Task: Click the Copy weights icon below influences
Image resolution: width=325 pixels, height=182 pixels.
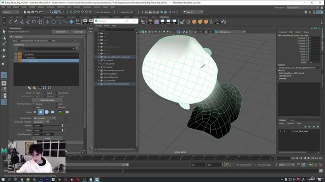Action: pyautogui.click(x=29, y=87)
